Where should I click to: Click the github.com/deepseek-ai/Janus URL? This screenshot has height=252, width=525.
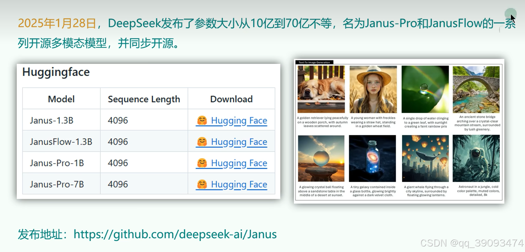pyautogui.click(x=175, y=235)
